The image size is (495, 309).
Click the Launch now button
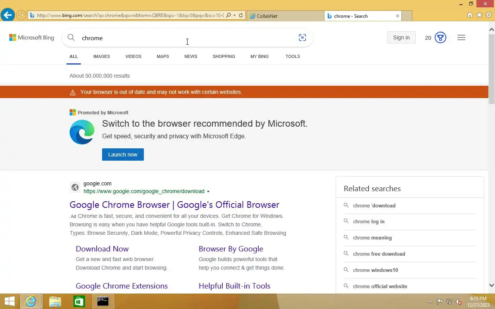click(123, 154)
